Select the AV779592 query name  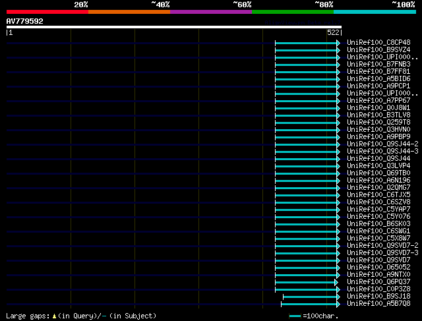click(x=25, y=21)
